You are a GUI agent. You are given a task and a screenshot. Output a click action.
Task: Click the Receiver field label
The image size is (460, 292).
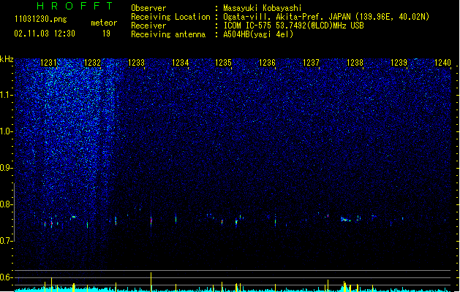click(148, 26)
